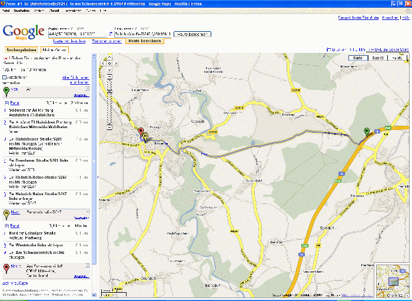Select step 4 Dresdener Straße/S201 direction
The height and width of the screenshot is (301, 412).
46,165
